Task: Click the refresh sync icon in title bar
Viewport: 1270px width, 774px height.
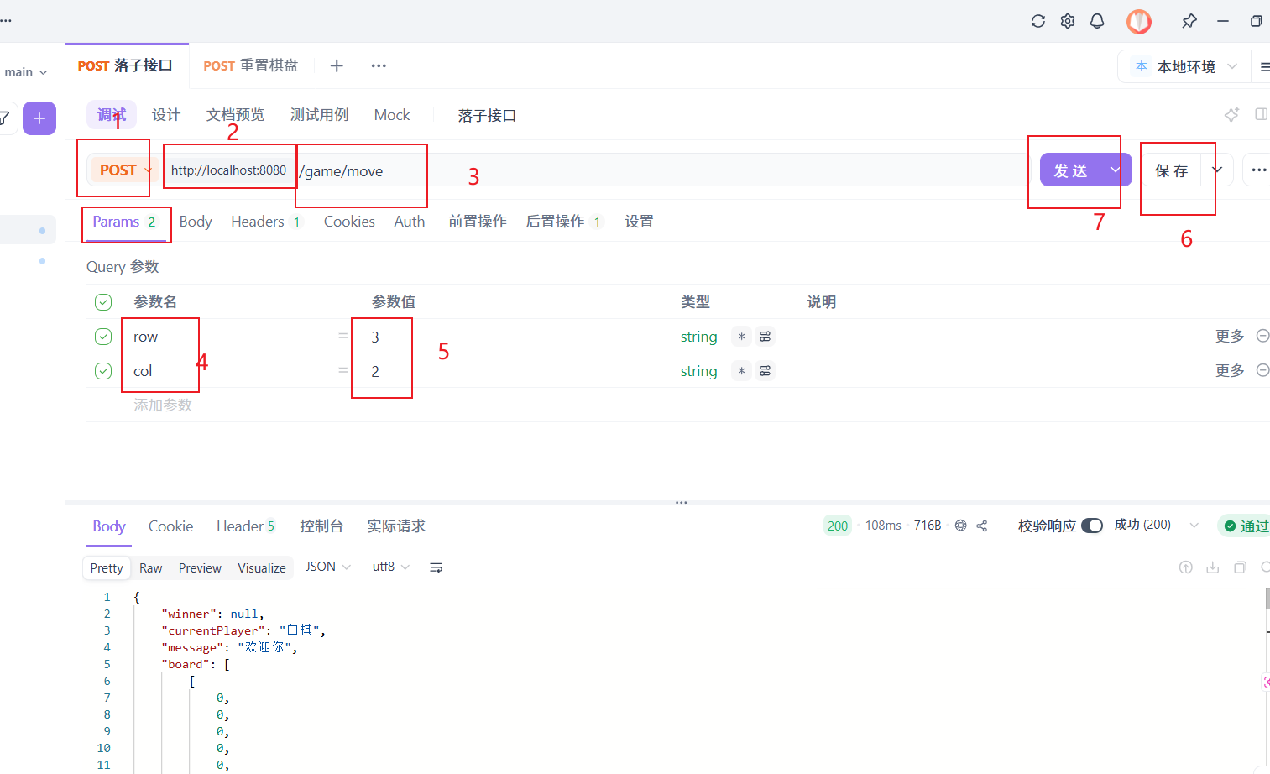Action: pos(1038,21)
